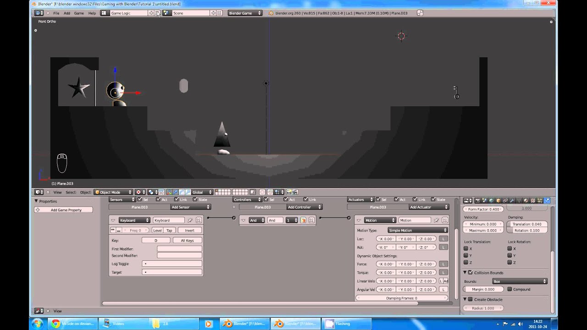Open the Material sphere icon
The image size is (587, 330).
point(526,200)
